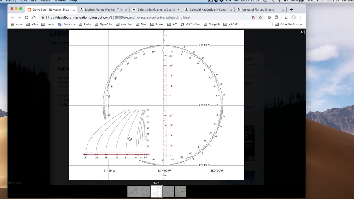Screen dimensions: 354x199
Task: Open the navrules bookmark folder
Action: tap(124, 24)
